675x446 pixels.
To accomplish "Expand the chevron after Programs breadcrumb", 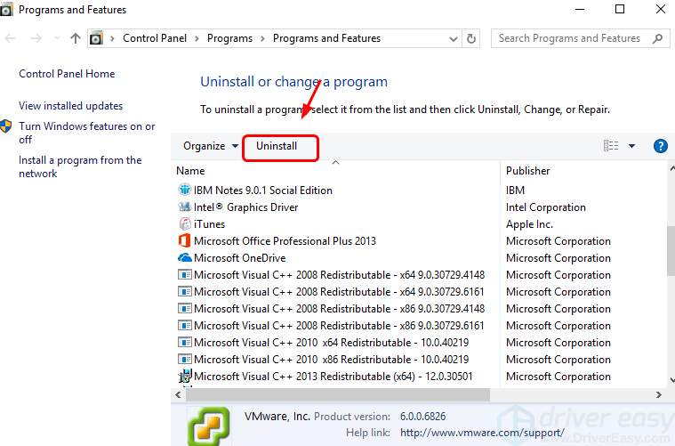I will pos(262,38).
